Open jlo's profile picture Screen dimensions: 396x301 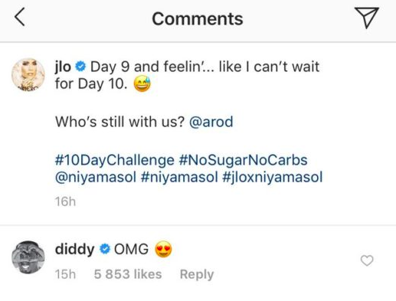click(x=28, y=75)
